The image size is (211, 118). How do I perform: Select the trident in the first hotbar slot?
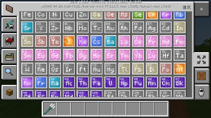coord(50,109)
